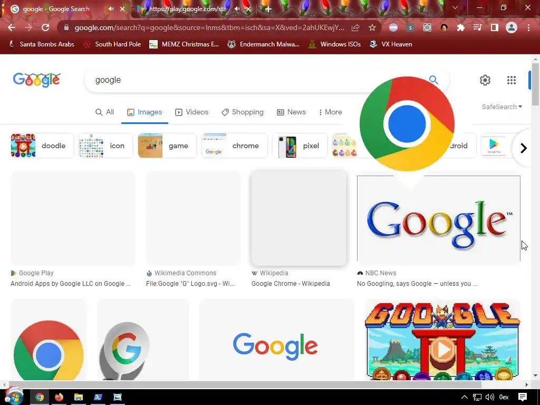The width and height of the screenshot is (540, 405).
Task: Open the South Hard Pole bookmark
Action: click(113, 44)
